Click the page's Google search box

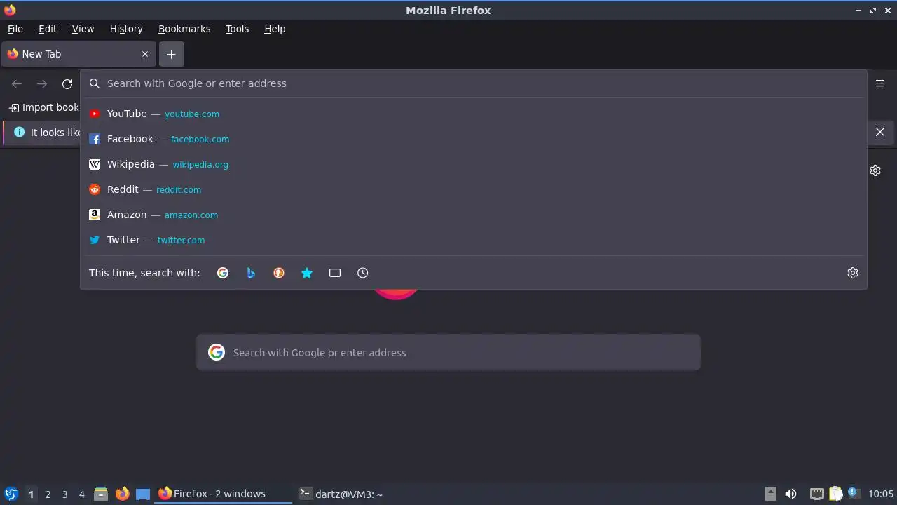point(448,352)
